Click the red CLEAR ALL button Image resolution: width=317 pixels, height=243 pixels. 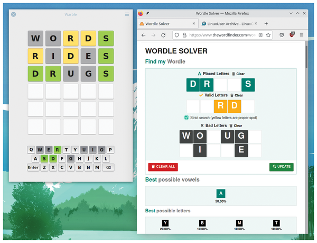pyautogui.click(x=163, y=166)
